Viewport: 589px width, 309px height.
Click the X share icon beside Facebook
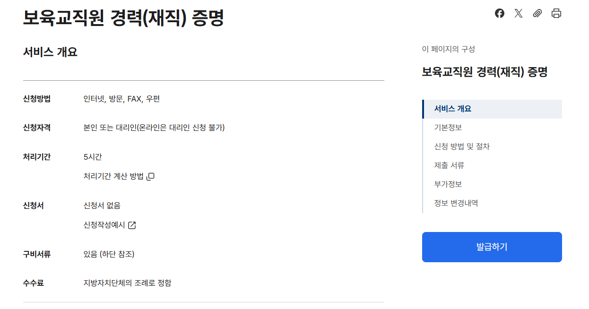(518, 14)
